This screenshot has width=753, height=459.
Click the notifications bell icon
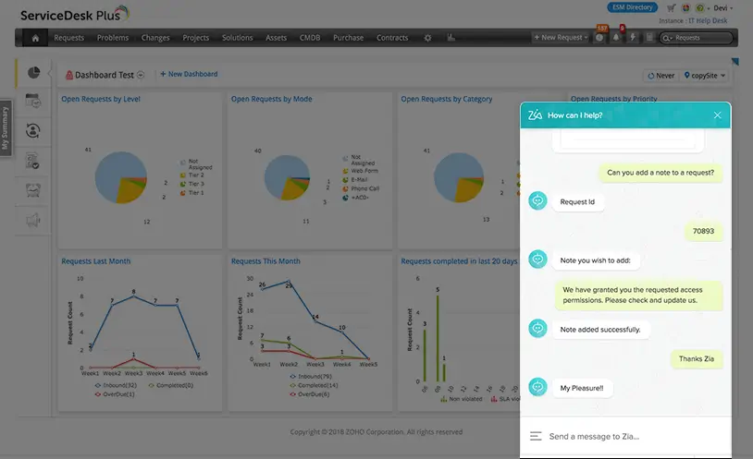[x=616, y=38]
